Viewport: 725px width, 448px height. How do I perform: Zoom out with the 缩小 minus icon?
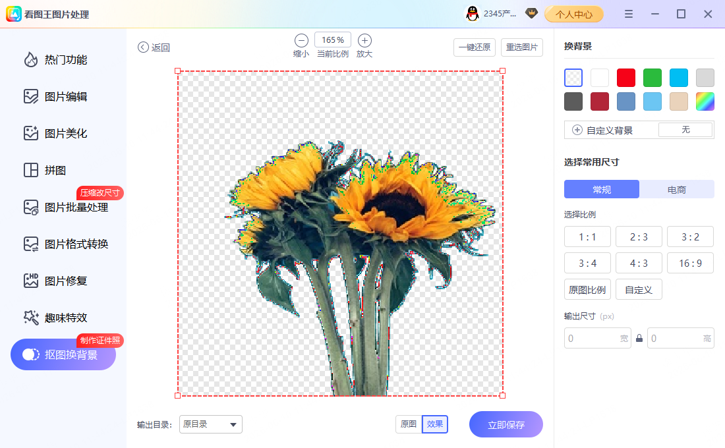click(301, 41)
